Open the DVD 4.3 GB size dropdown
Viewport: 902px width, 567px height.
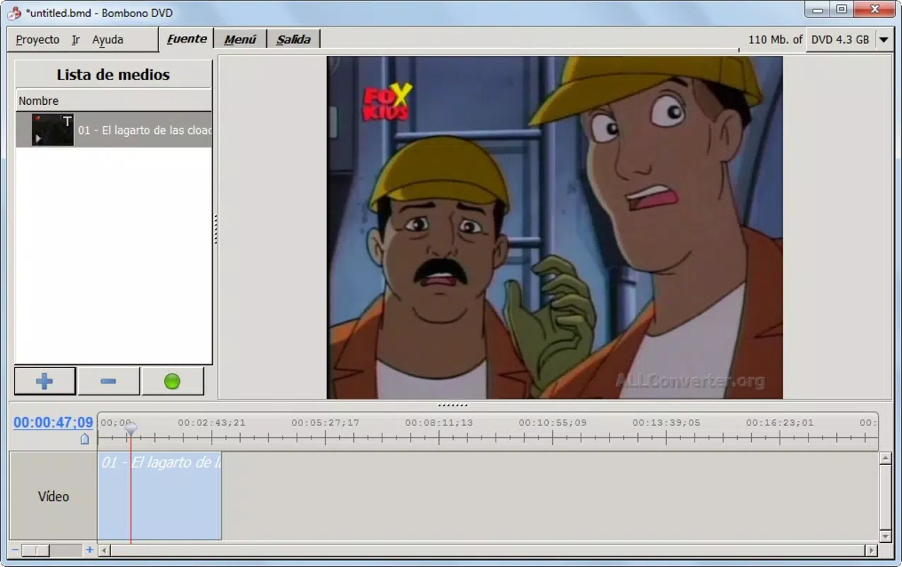[848, 40]
